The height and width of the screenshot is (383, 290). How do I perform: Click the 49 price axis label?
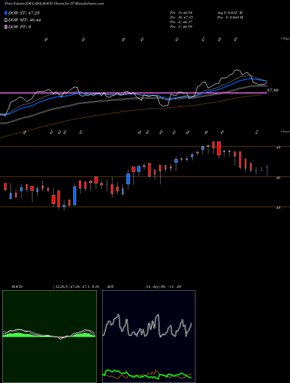[x=278, y=147]
